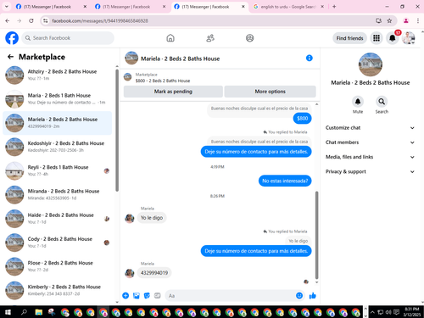This screenshot has width=424, height=318.
Task: Click the message thread scrollbar
Action: (x=316, y=235)
